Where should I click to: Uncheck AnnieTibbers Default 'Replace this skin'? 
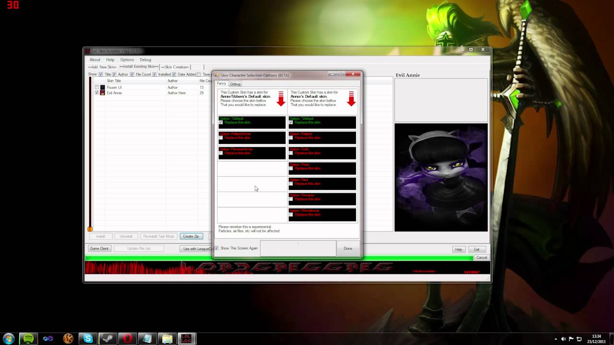coord(221,122)
